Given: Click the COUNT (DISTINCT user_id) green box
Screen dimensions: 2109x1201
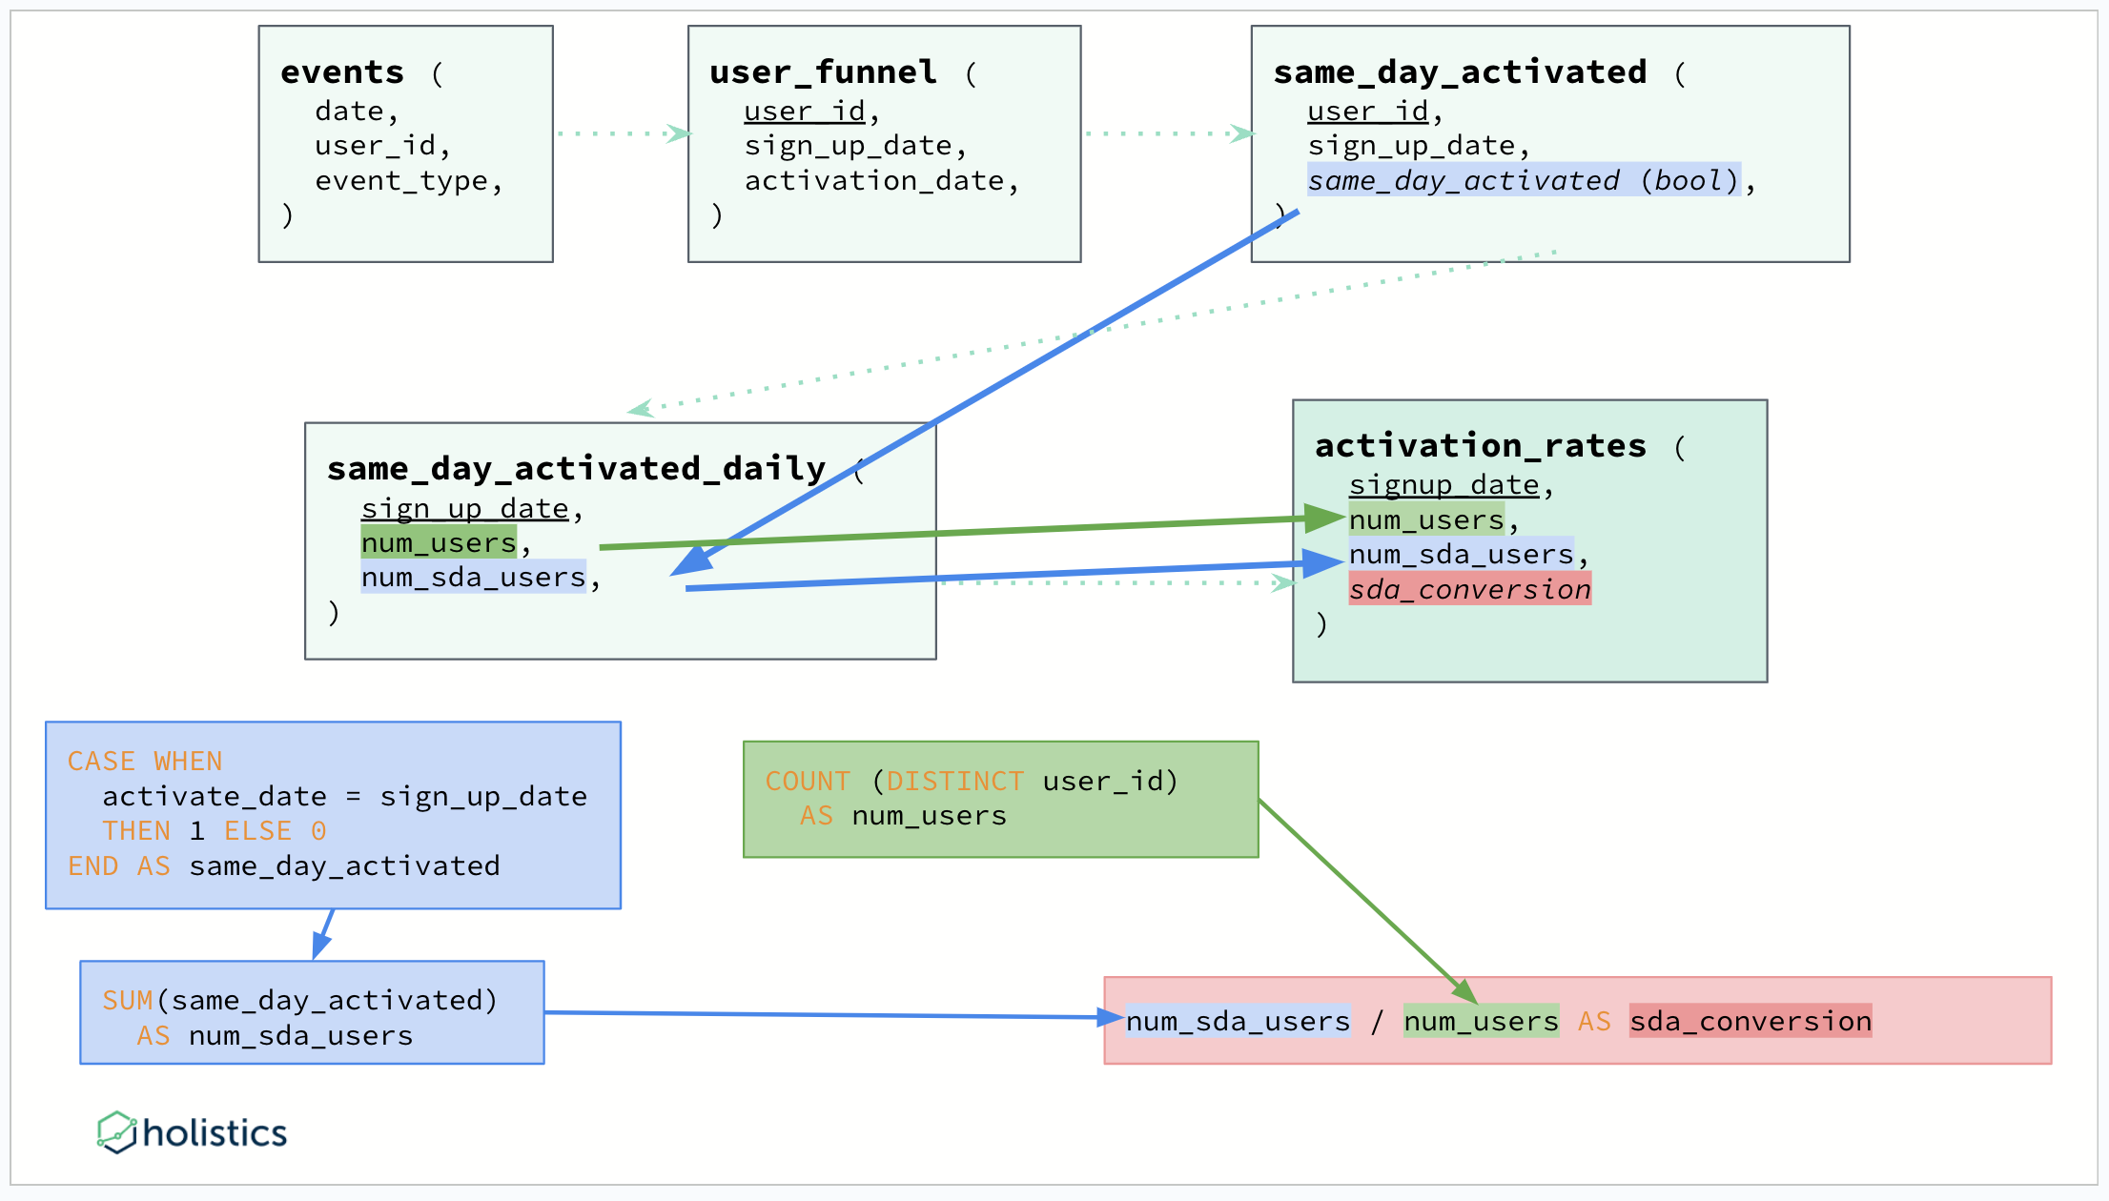Looking at the screenshot, I should click(x=1000, y=799).
